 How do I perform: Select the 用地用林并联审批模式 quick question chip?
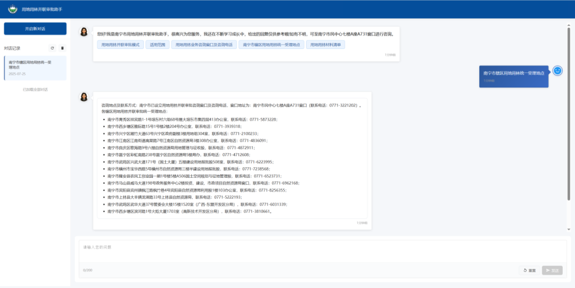tap(121, 45)
